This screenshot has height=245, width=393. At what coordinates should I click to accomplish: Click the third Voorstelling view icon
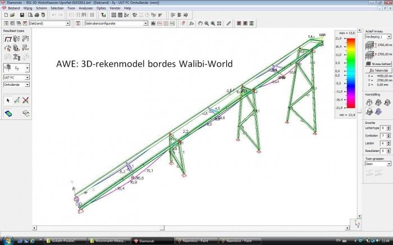[x=387, y=103]
